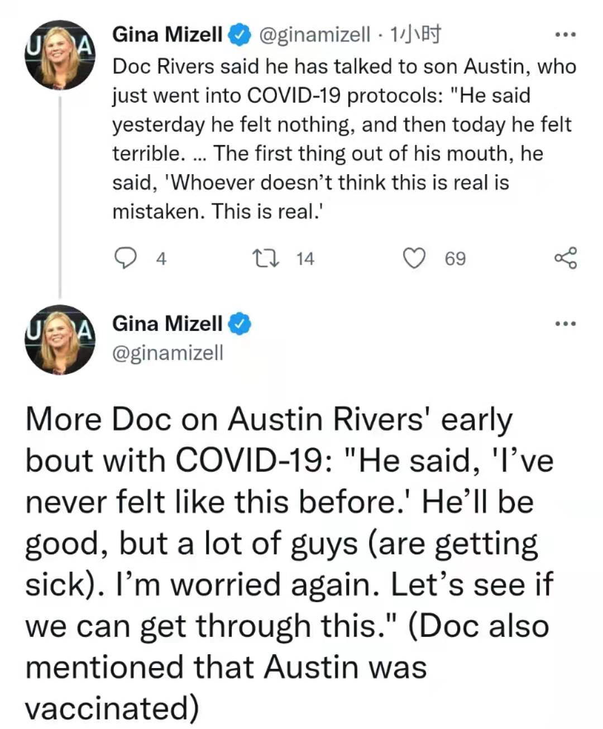
Task: Click the retweet count 14
Action: tap(305, 259)
